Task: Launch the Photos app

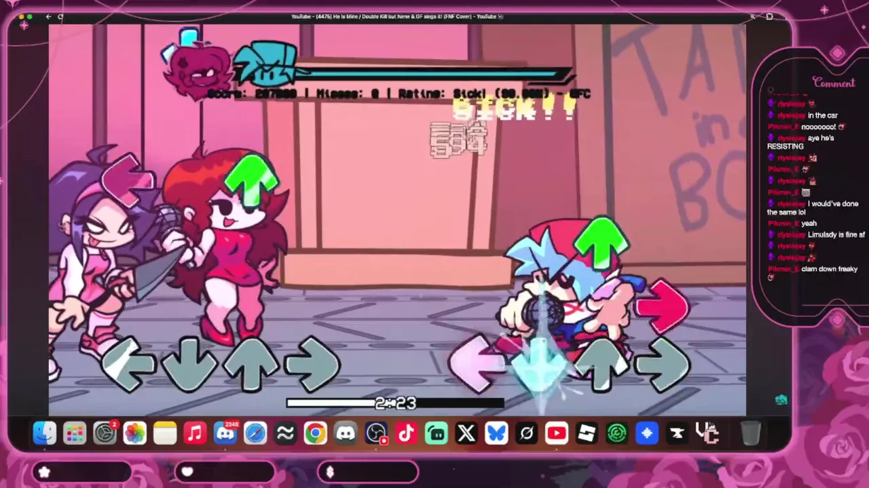Action: (x=135, y=433)
